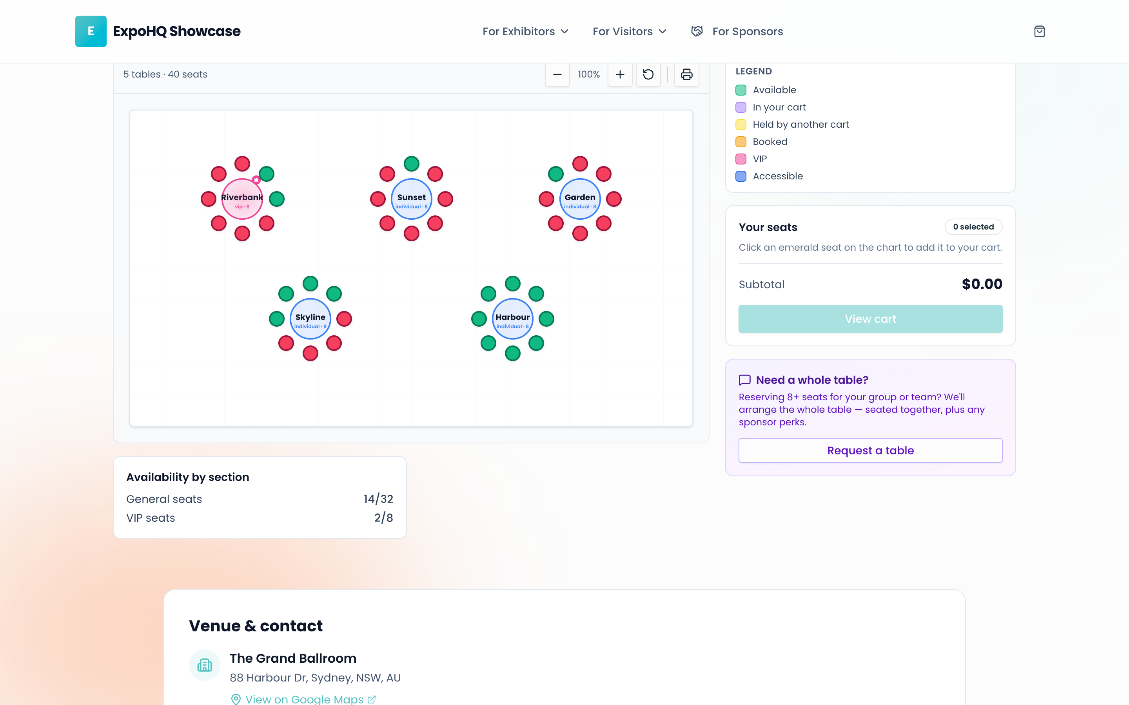Click the crown badge on the Riverbank table
Viewport: 1129px width, 705px height.
[x=256, y=179]
